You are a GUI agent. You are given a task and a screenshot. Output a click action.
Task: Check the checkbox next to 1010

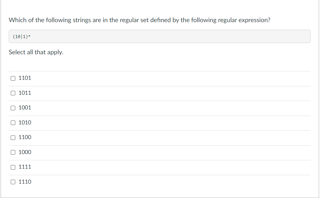pyautogui.click(x=13, y=123)
